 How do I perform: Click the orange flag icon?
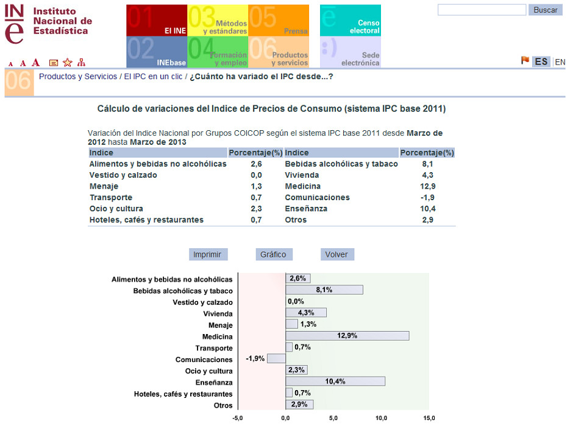click(x=525, y=60)
